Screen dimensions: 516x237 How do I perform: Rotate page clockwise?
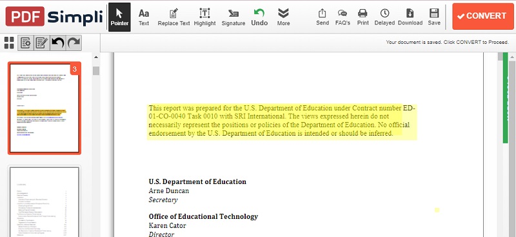(x=74, y=43)
